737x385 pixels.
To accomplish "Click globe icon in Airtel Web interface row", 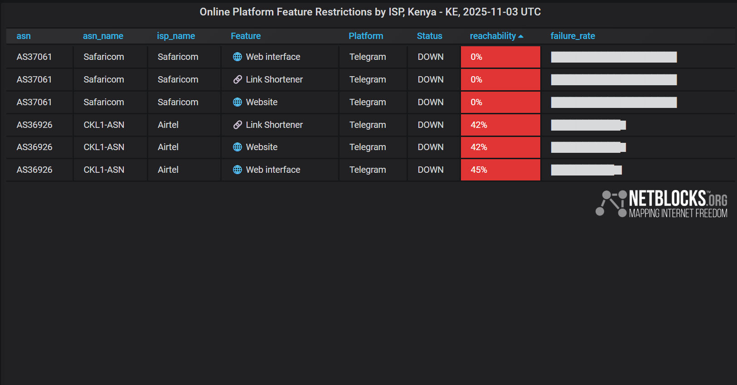I will point(237,170).
